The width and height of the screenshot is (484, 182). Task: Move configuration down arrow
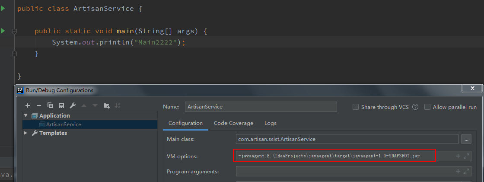[x=95, y=105]
